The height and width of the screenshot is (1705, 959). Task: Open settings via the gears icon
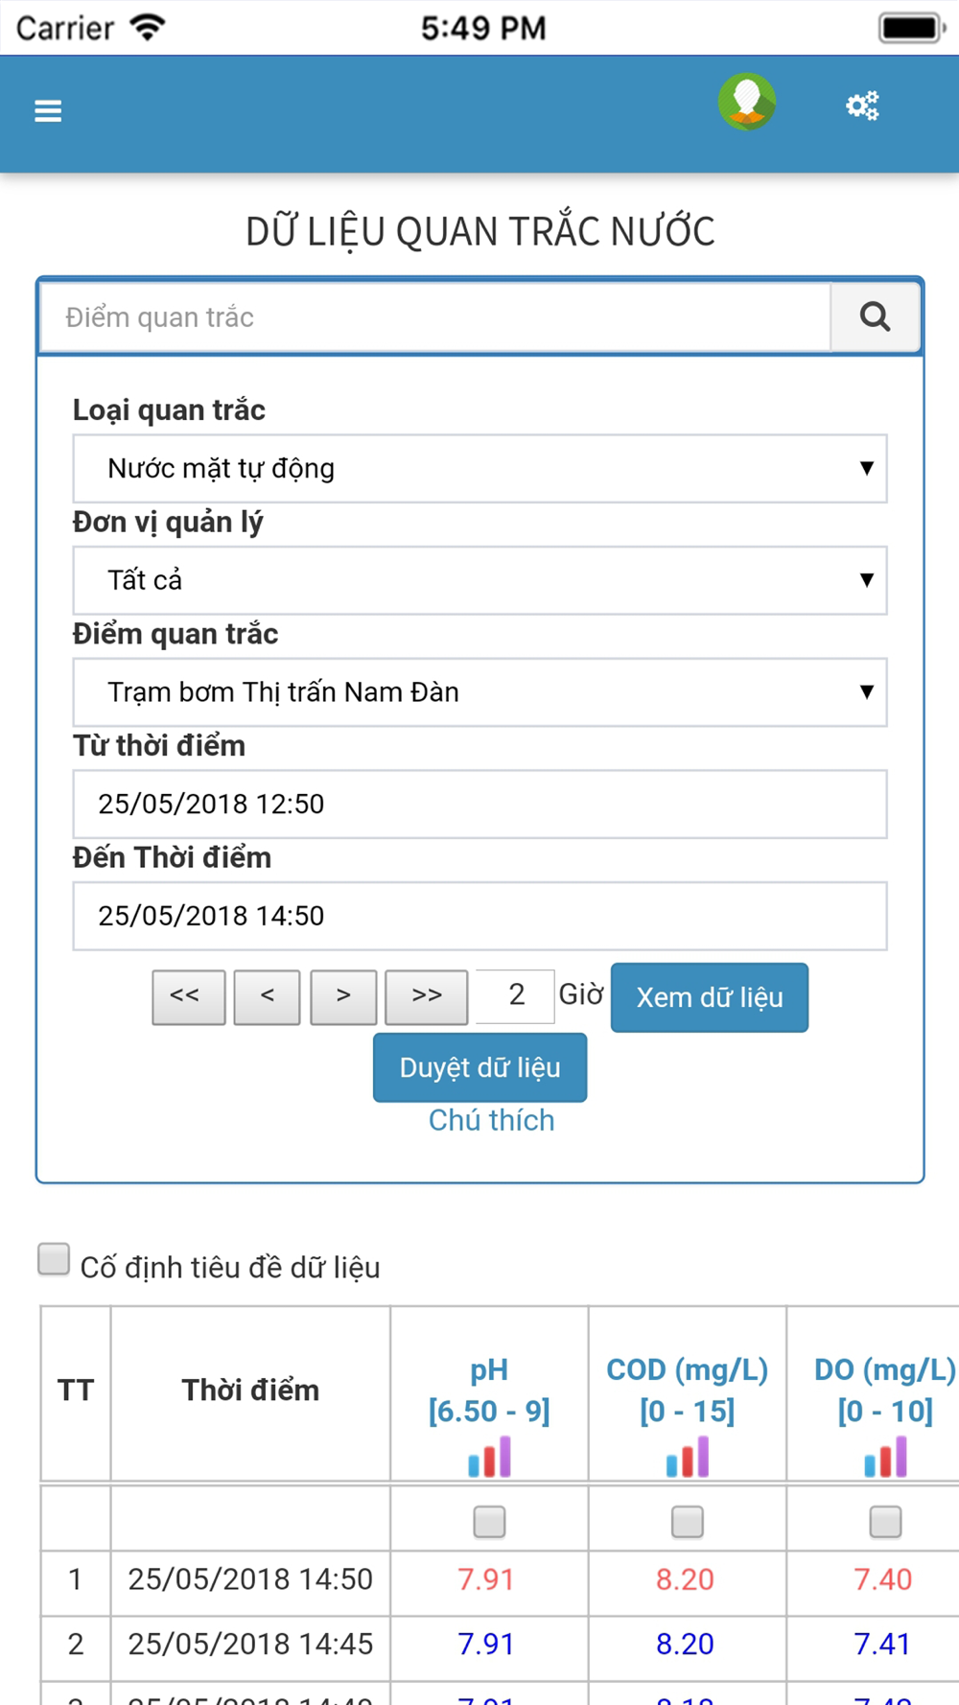(862, 105)
